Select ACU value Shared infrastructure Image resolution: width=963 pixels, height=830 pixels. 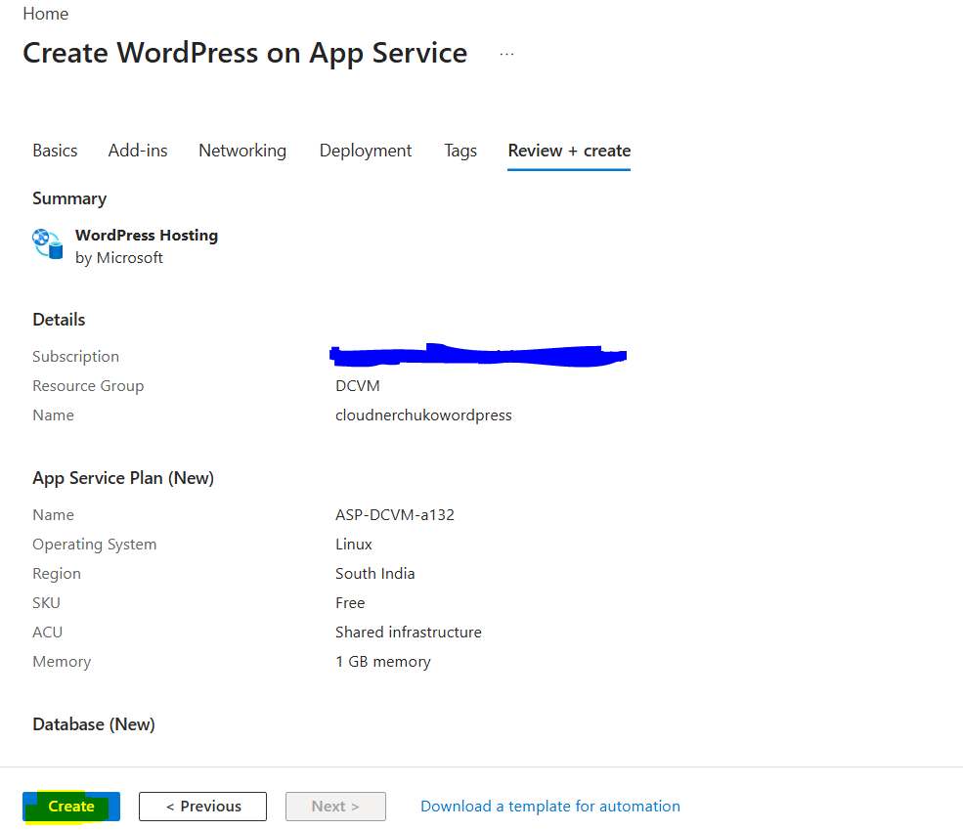click(409, 633)
